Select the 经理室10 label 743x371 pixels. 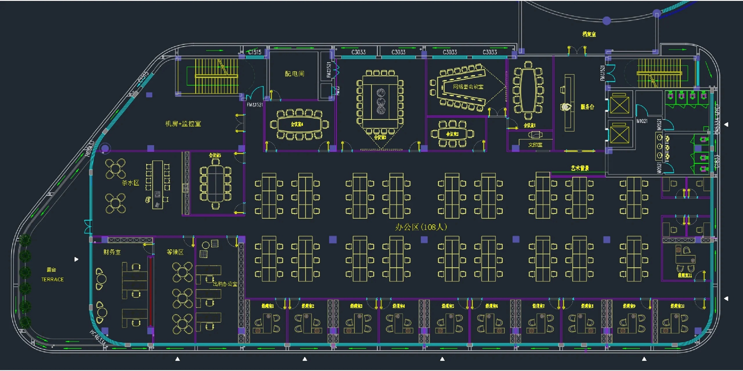(x=677, y=306)
